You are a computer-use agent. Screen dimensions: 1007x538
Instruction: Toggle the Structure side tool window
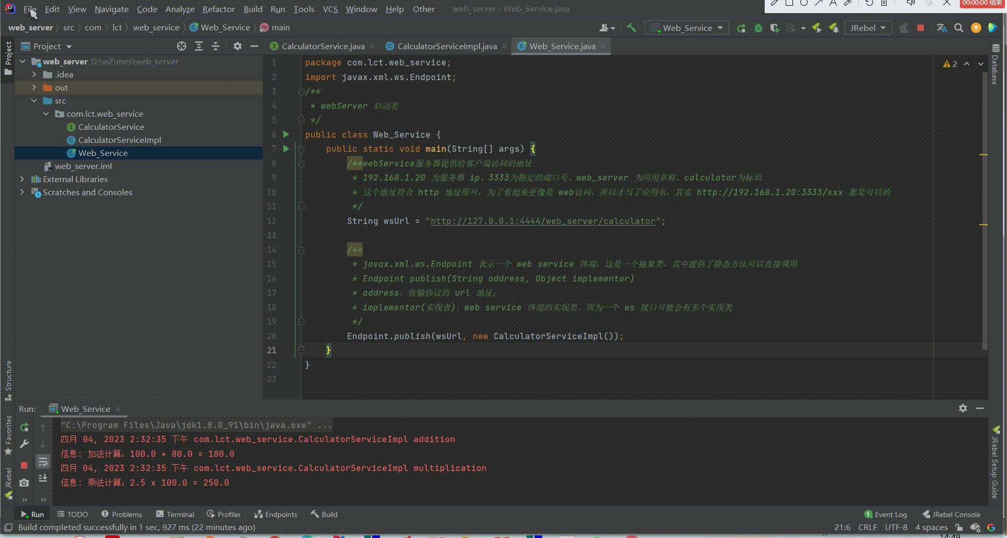pos(8,380)
